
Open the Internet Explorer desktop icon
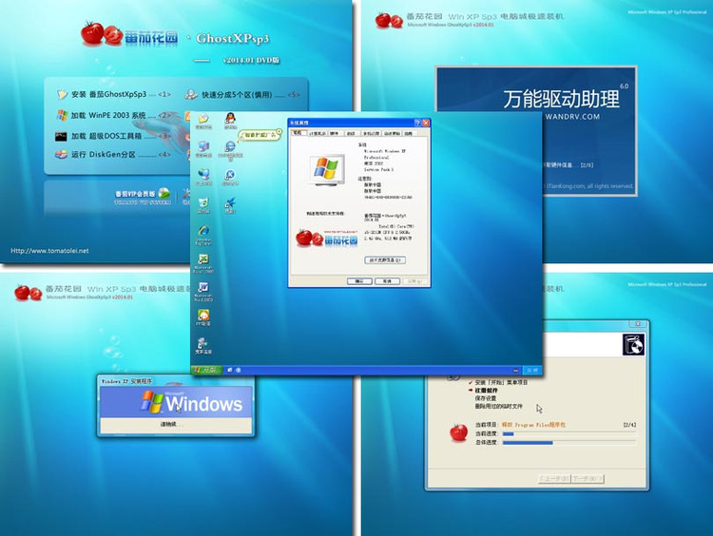[203, 231]
